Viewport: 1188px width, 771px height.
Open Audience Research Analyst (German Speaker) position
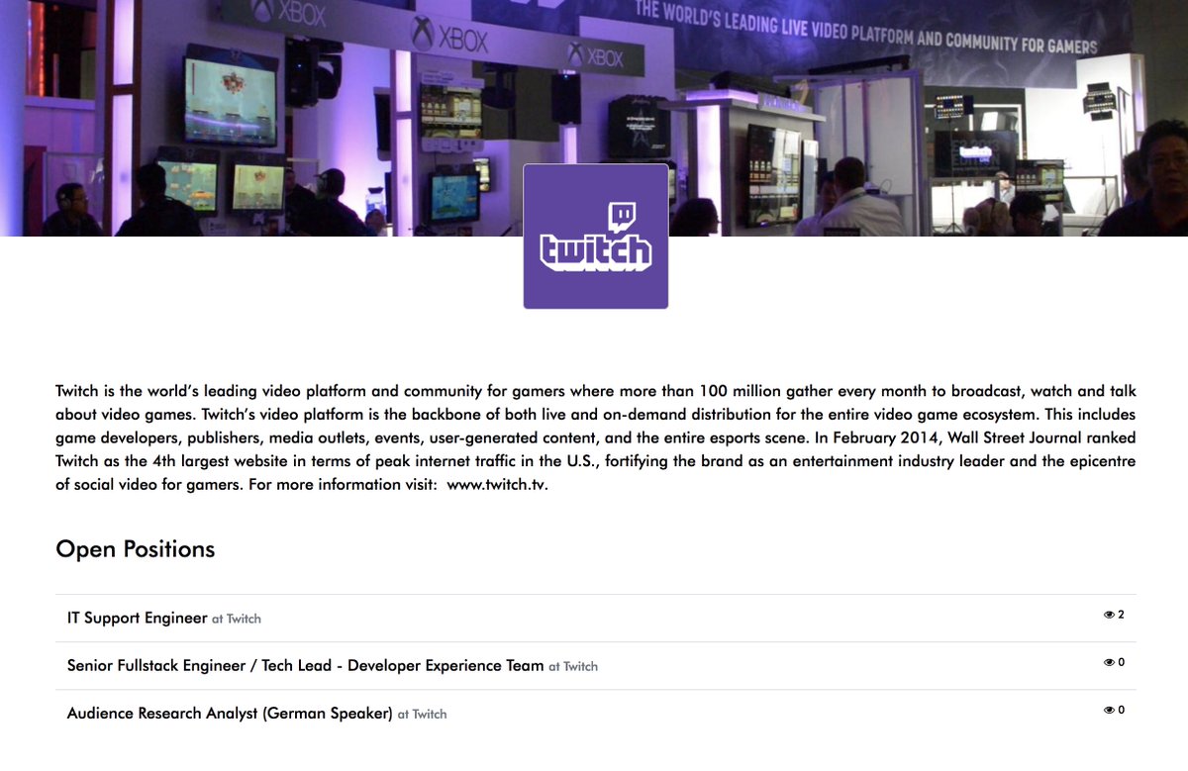point(230,714)
